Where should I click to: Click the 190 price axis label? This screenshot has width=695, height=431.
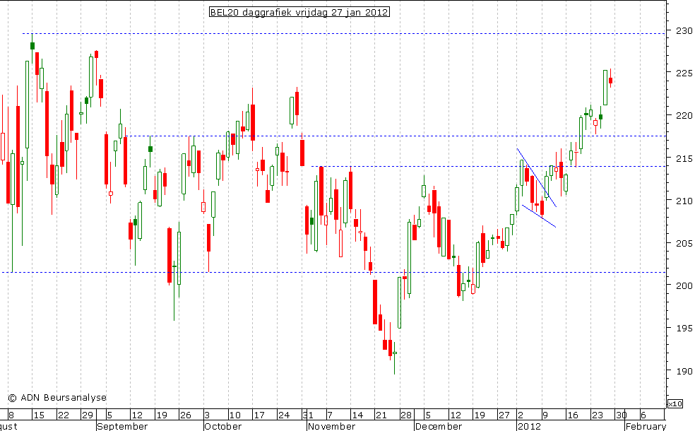(x=684, y=371)
